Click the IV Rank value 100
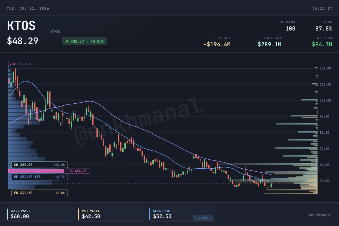The width and height of the screenshot is (339, 226). coord(290,29)
